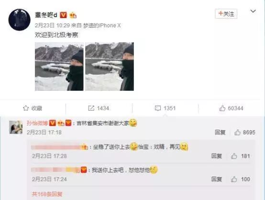
Task: Like the post with 60344 thumbs-up
Action: click(x=231, y=108)
